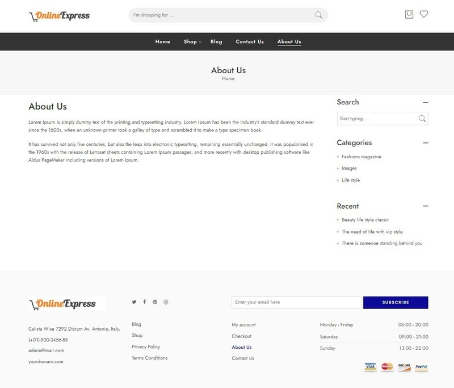
Task: Open the Fashions magazine category
Action: pos(361,157)
